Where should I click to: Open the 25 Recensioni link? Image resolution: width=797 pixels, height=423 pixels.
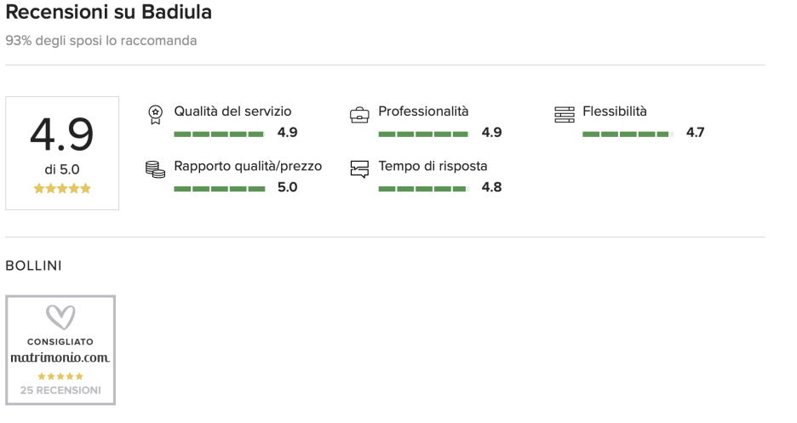point(60,390)
